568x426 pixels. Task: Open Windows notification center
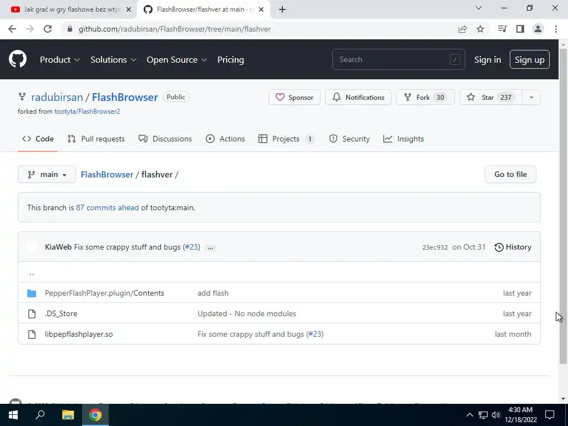(x=550, y=415)
